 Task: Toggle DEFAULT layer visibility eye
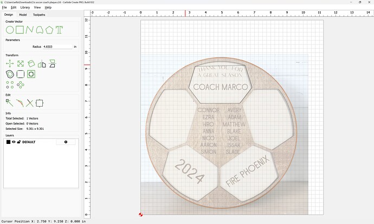[14, 142]
